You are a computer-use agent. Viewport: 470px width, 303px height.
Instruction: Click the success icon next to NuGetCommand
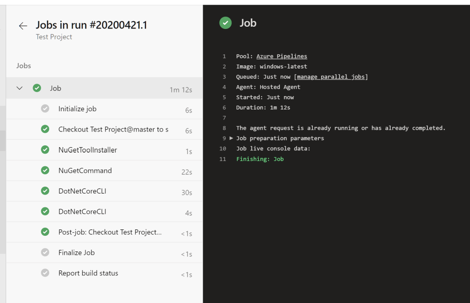tap(45, 170)
